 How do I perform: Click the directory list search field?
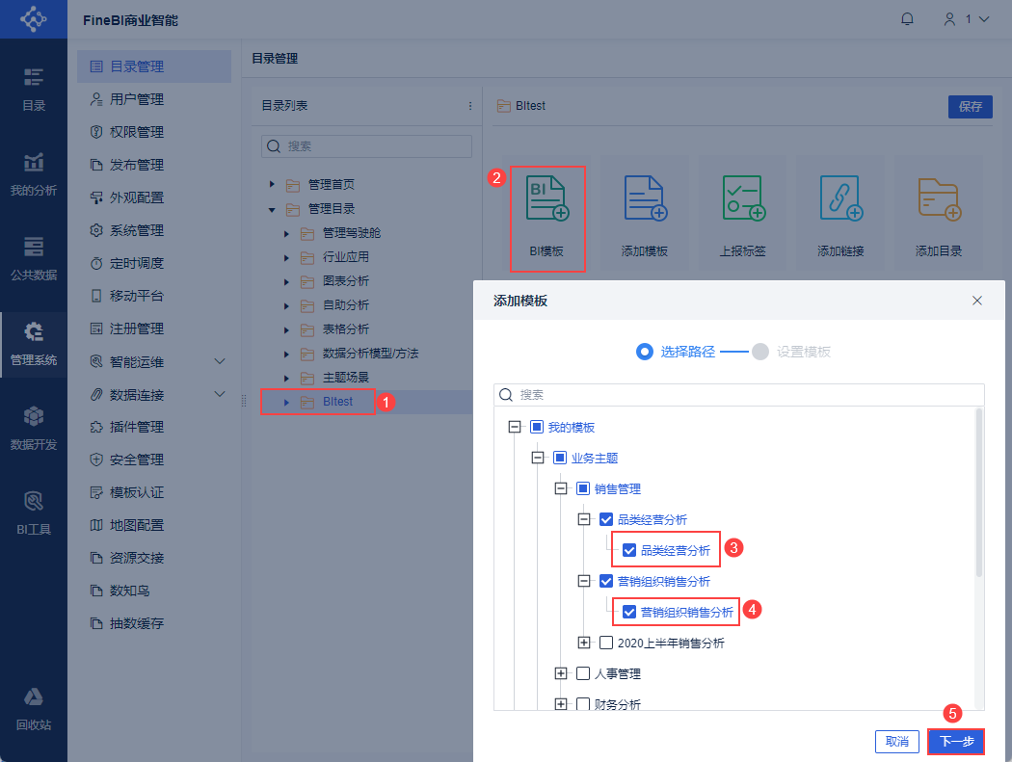coord(366,146)
